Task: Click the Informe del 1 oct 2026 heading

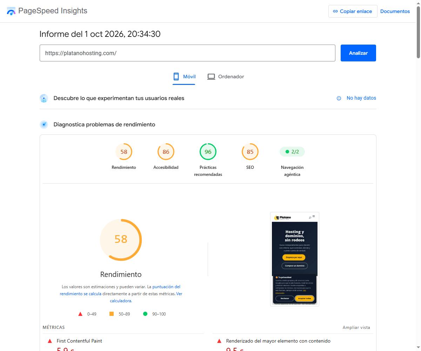Action: [100, 34]
